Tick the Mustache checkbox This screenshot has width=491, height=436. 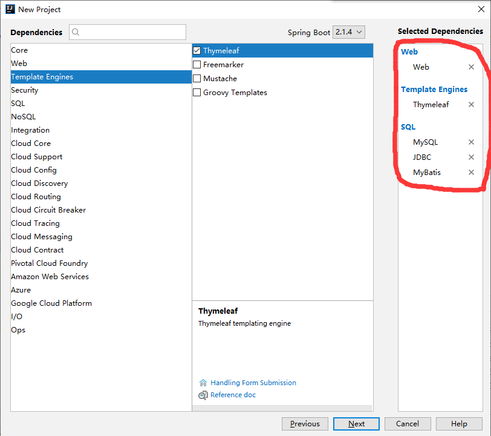pos(197,79)
